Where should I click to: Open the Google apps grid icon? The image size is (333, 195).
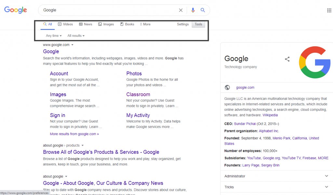329,10
